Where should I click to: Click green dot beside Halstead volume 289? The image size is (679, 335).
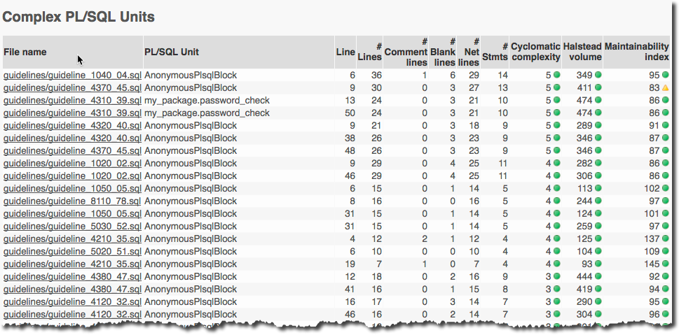tap(598, 126)
